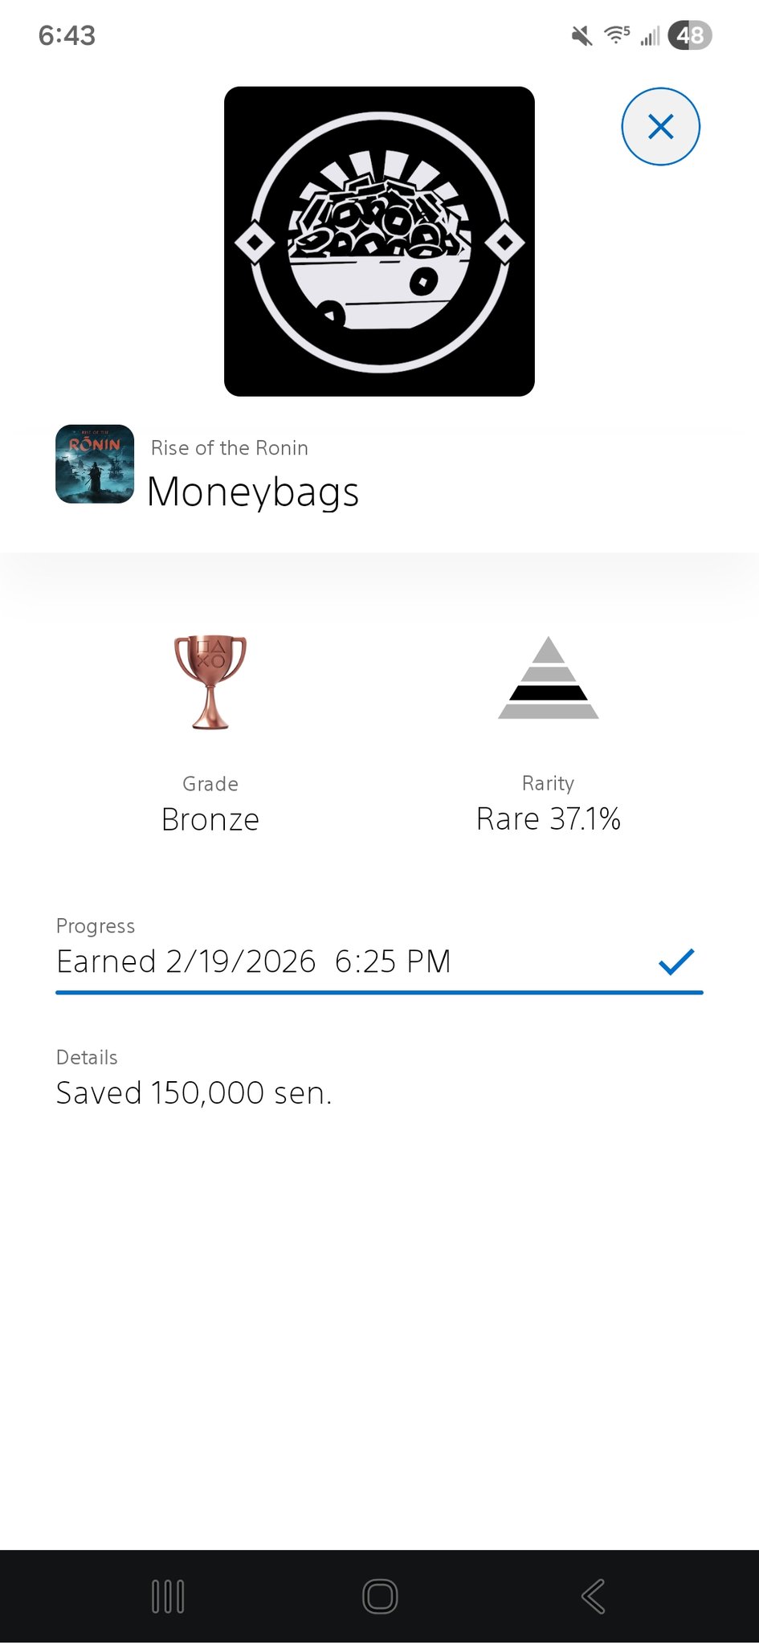
Task: Tap the cellular signal bars icon
Action: click(650, 35)
